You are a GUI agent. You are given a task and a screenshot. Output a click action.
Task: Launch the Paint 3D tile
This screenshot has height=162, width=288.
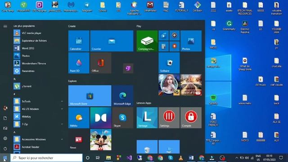[x=79, y=63]
